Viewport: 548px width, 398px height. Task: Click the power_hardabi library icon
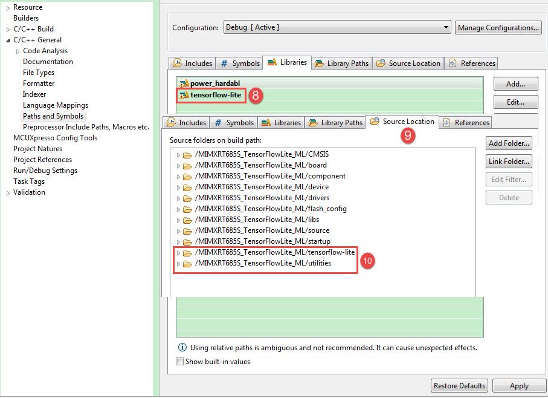[184, 83]
